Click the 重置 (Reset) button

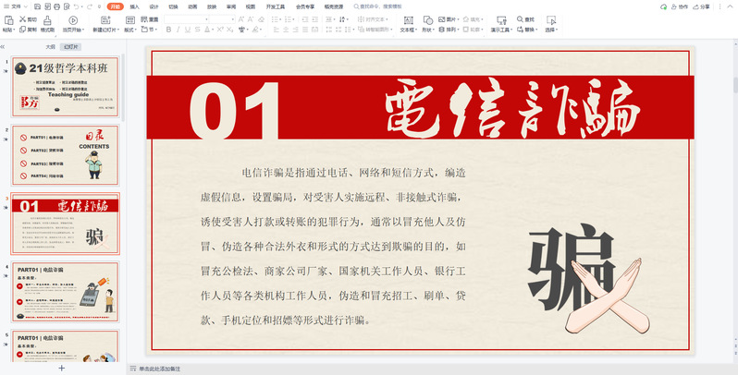coord(151,18)
